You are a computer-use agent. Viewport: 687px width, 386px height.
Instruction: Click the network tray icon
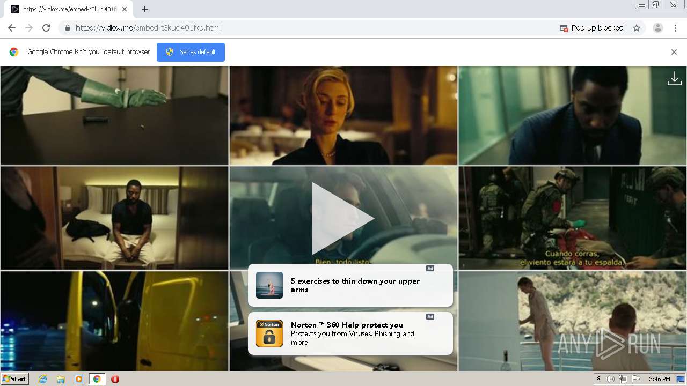coord(623,379)
